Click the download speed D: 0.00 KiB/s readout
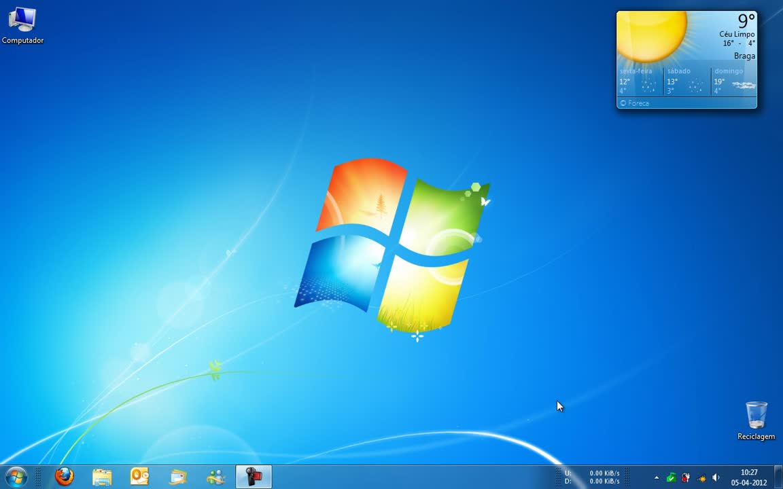The image size is (783, 489). pyautogui.click(x=592, y=482)
